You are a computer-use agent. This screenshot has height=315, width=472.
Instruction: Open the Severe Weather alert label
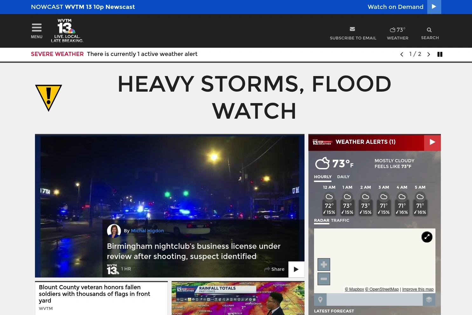click(x=57, y=54)
